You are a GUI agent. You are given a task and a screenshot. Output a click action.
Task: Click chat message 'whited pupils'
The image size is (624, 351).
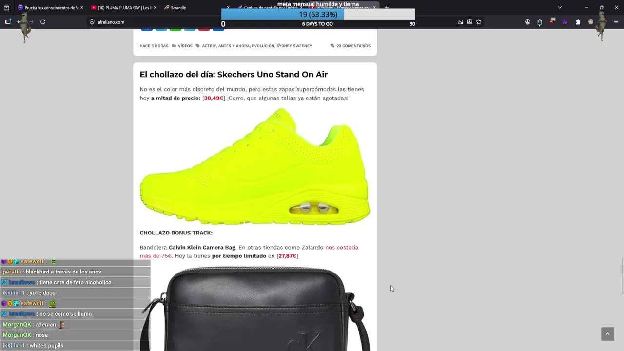(46, 346)
